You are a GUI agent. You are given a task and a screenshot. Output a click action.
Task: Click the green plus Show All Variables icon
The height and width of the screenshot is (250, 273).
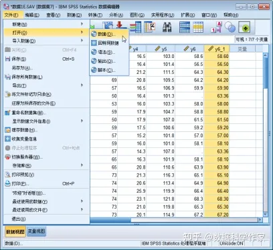coord(244,27)
